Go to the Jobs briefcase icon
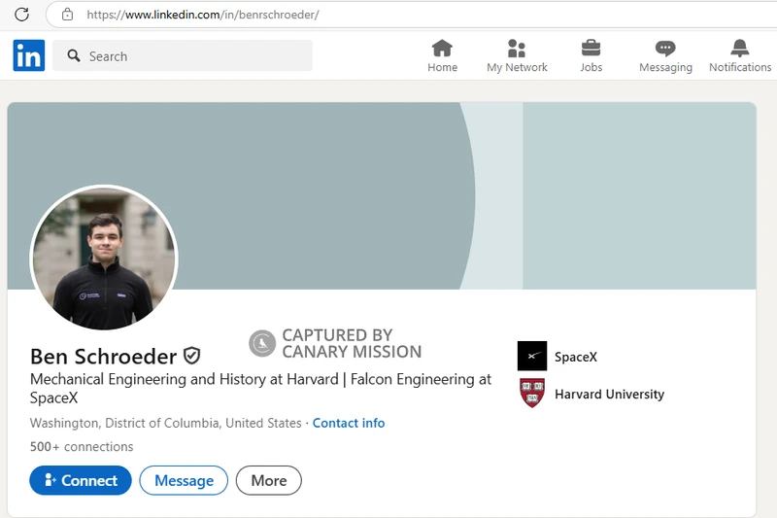This screenshot has height=518, width=777. tap(591, 49)
